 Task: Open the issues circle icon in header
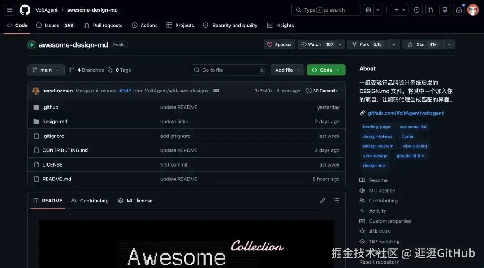(417, 10)
